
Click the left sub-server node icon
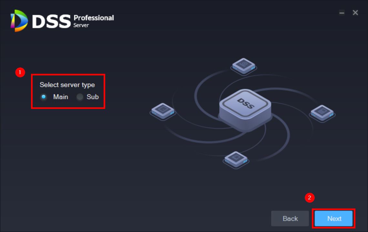(x=163, y=111)
